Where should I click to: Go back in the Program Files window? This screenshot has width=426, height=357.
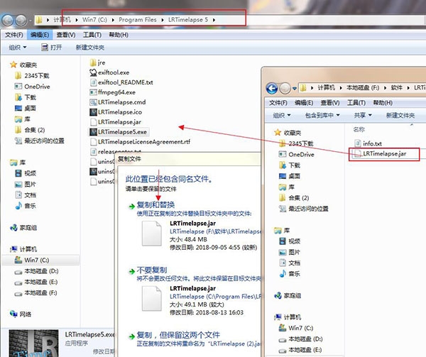(x=8, y=21)
